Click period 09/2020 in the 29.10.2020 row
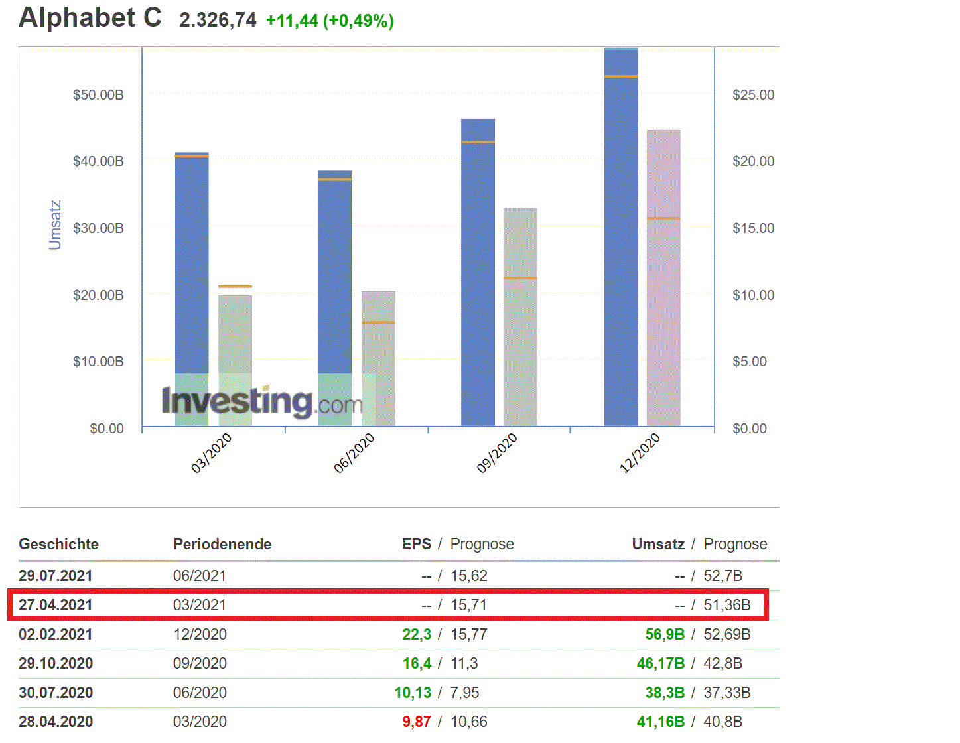 click(x=200, y=663)
